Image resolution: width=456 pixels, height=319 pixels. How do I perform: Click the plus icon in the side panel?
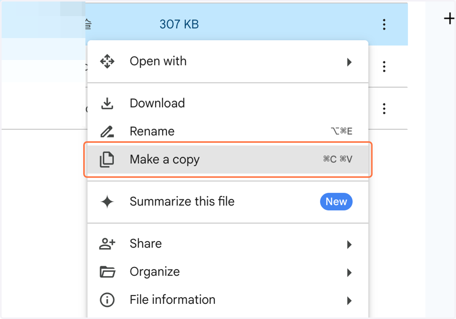[x=450, y=18]
